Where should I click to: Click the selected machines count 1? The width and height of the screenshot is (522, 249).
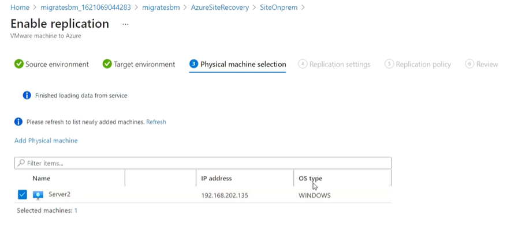[x=76, y=210]
